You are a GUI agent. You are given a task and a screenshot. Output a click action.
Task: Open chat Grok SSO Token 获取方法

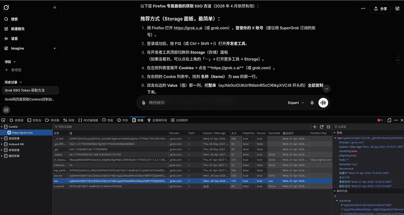[30, 90]
